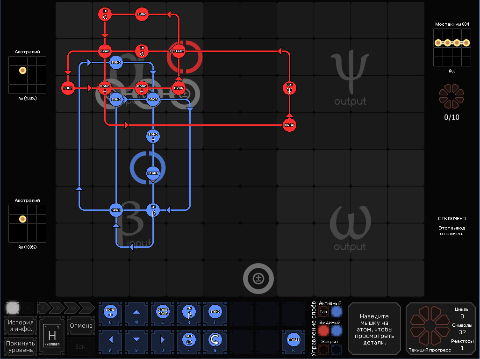This screenshot has width=480, height=359.
Task: Lock the blue layer under Закрыт
Action: coord(337,350)
